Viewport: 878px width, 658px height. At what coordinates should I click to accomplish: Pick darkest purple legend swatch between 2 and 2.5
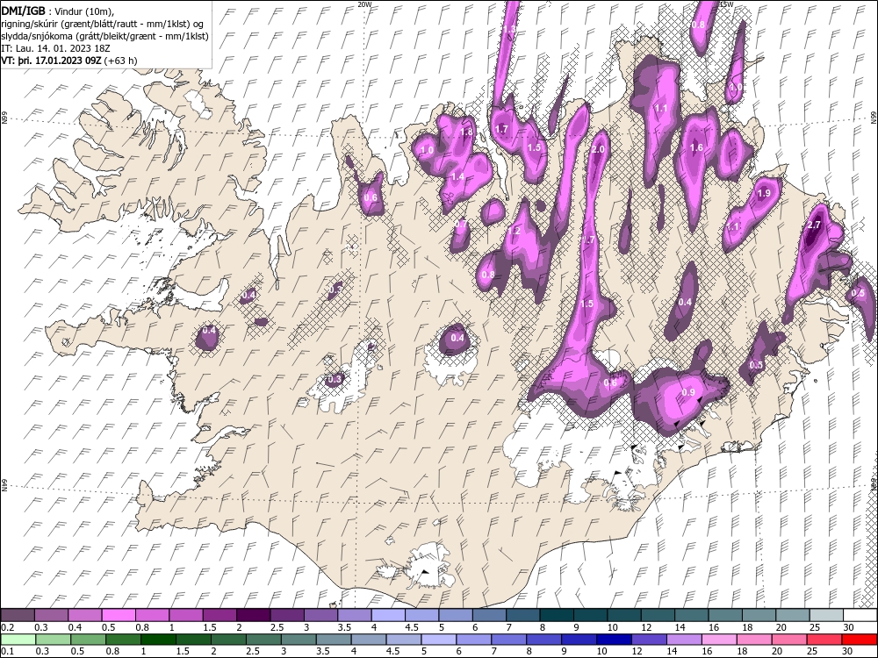pyautogui.click(x=254, y=616)
